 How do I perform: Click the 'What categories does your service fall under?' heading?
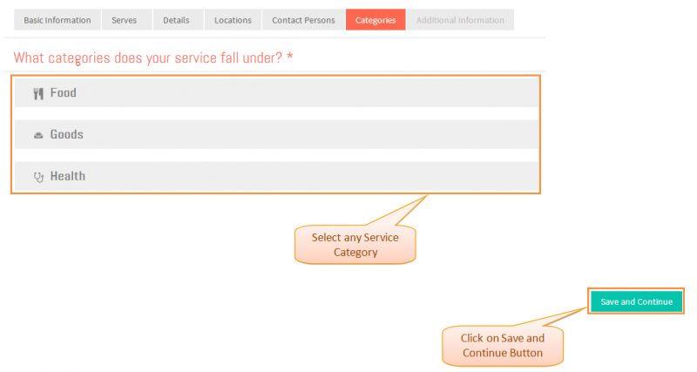[x=153, y=57]
